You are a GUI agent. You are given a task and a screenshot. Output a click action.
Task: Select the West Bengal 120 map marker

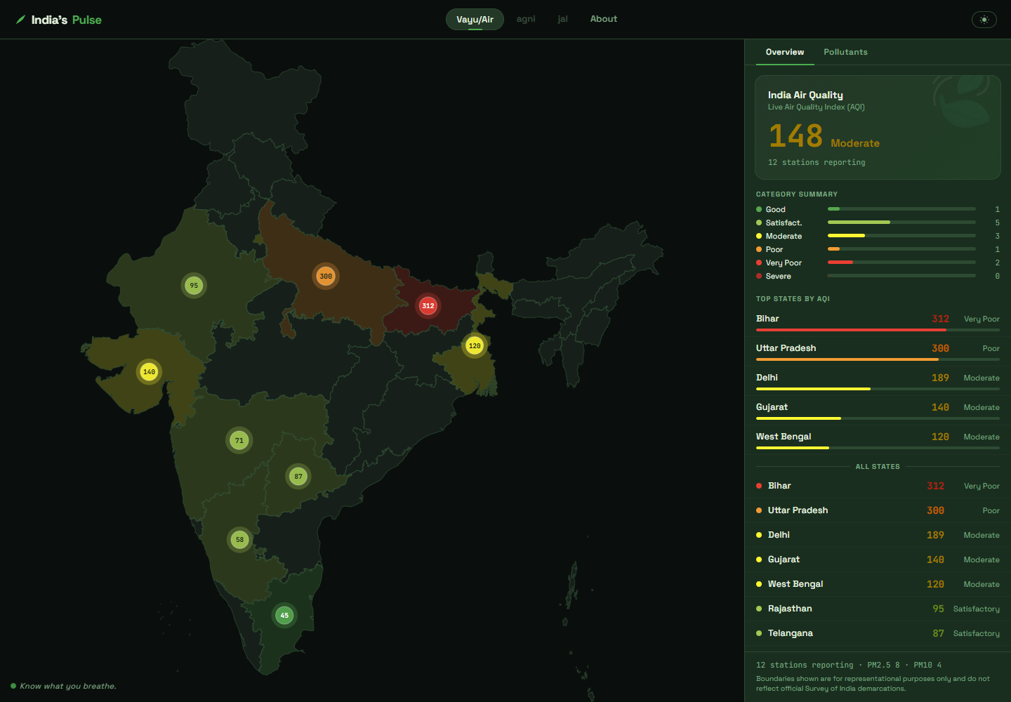point(475,345)
